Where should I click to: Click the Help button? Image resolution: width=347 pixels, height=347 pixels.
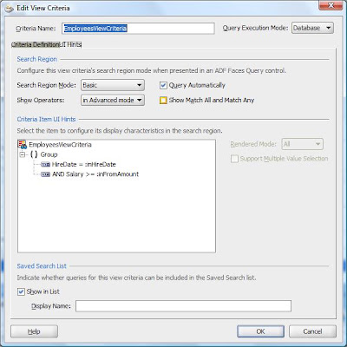34,331
